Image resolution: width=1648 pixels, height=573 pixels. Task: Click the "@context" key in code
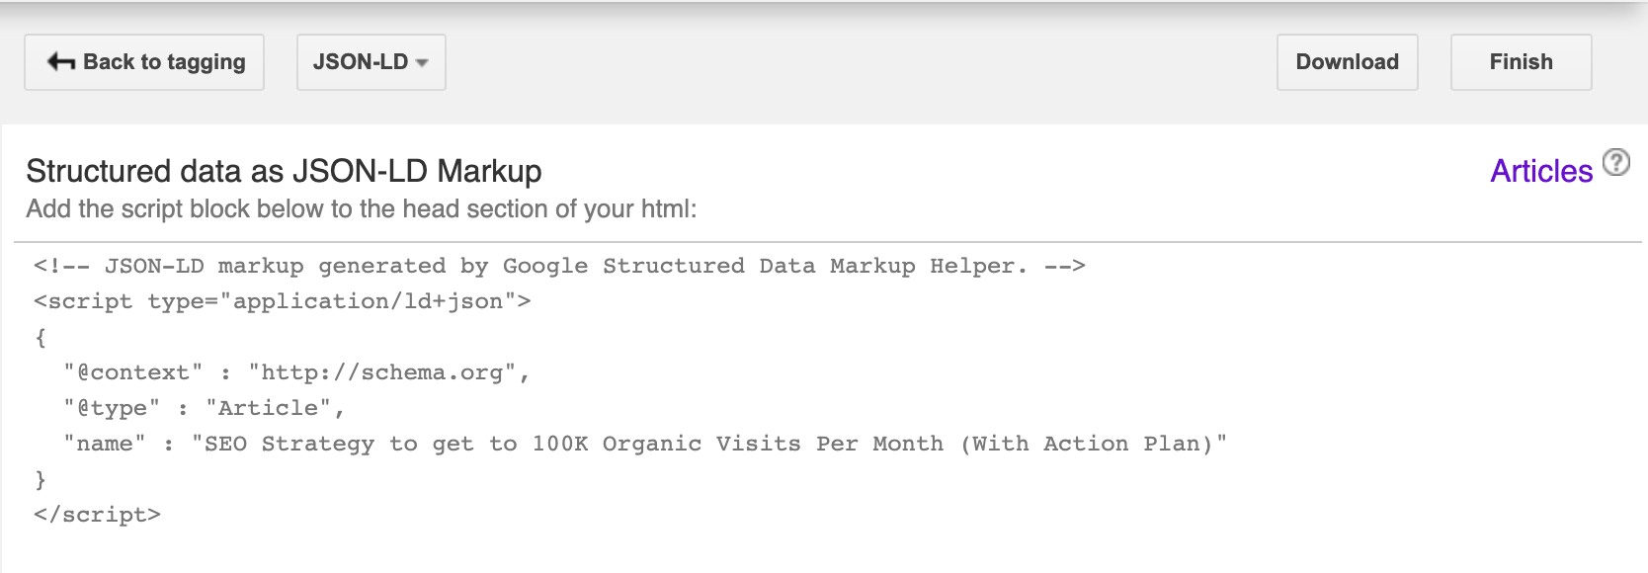click(x=133, y=372)
